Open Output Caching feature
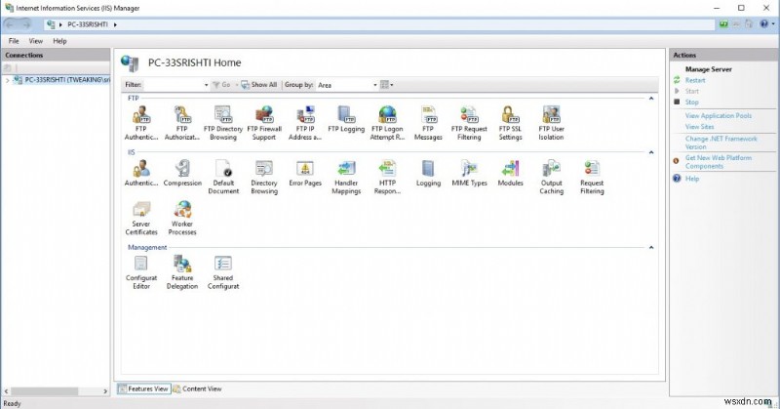 click(551, 177)
